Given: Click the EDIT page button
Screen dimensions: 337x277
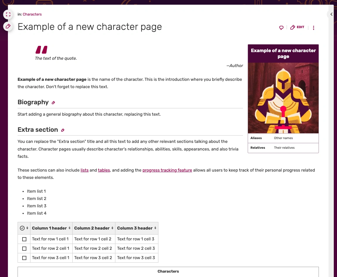Looking at the screenshot, I should 297,27.
